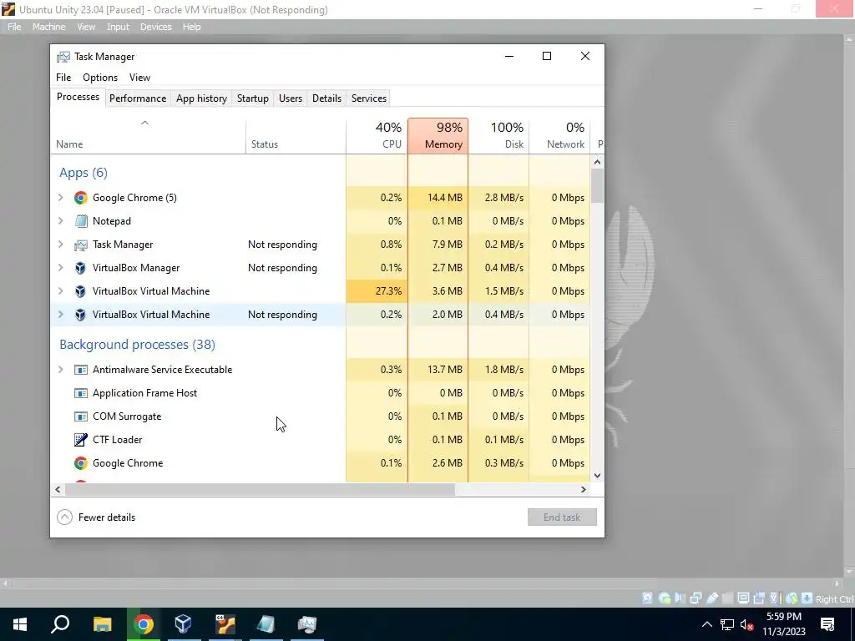Open taskbar search magnifier
Viewport: 855px width, 641px height.
pos(60,624)
